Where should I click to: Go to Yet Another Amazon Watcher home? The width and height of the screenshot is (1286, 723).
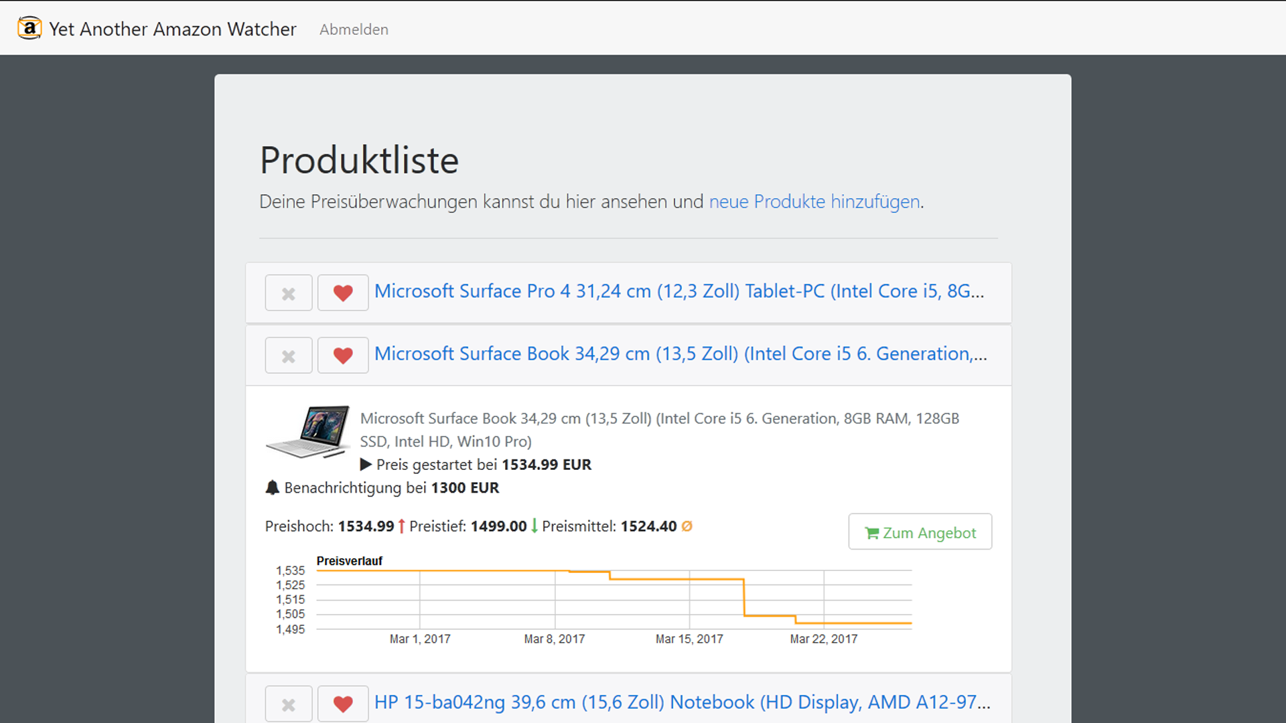coord(172,29)
